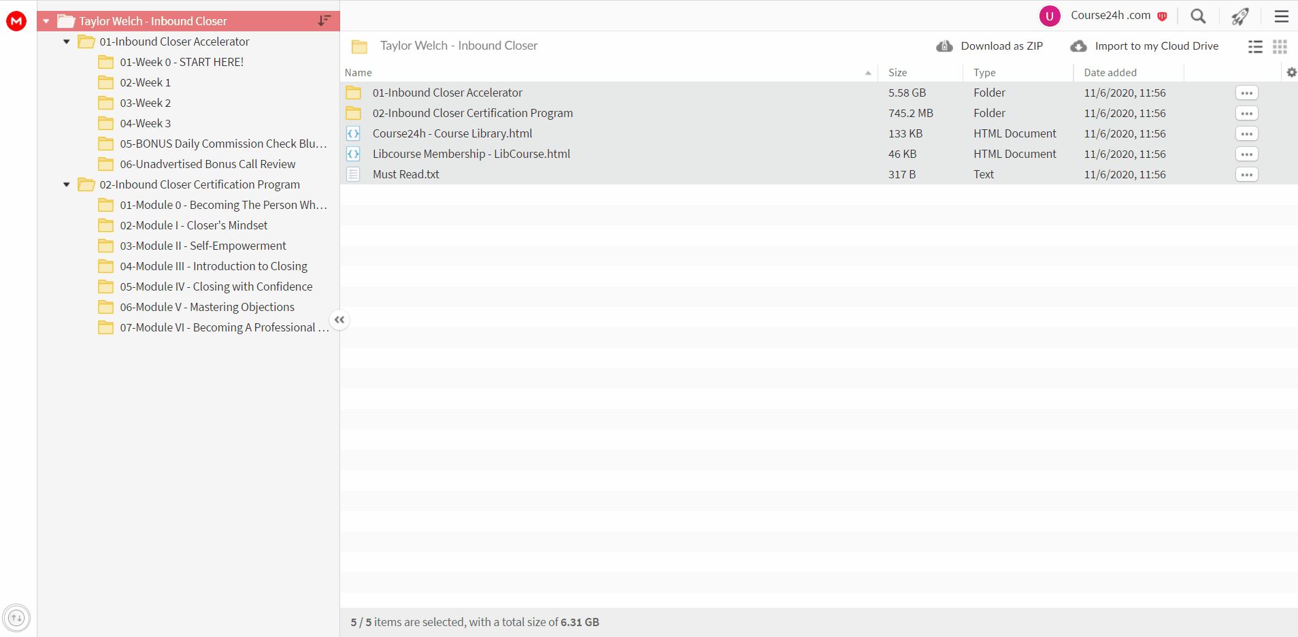The image size is (1298, 637).
Task: Switch to grid thumbnail view
Action: pyautogui.click(x=1280, y=46)
